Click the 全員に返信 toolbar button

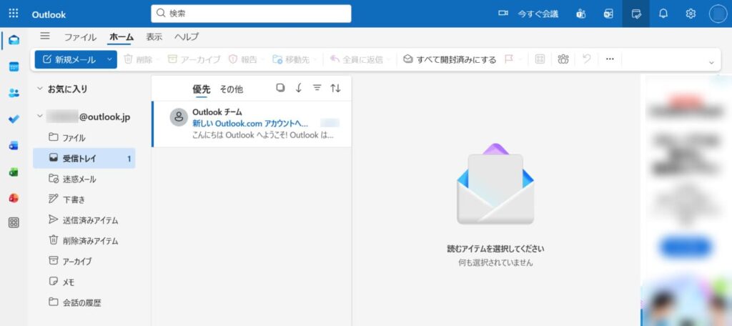357,59
